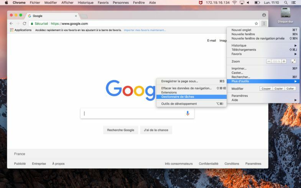Click J'ai de la chance button

point(156,130)
